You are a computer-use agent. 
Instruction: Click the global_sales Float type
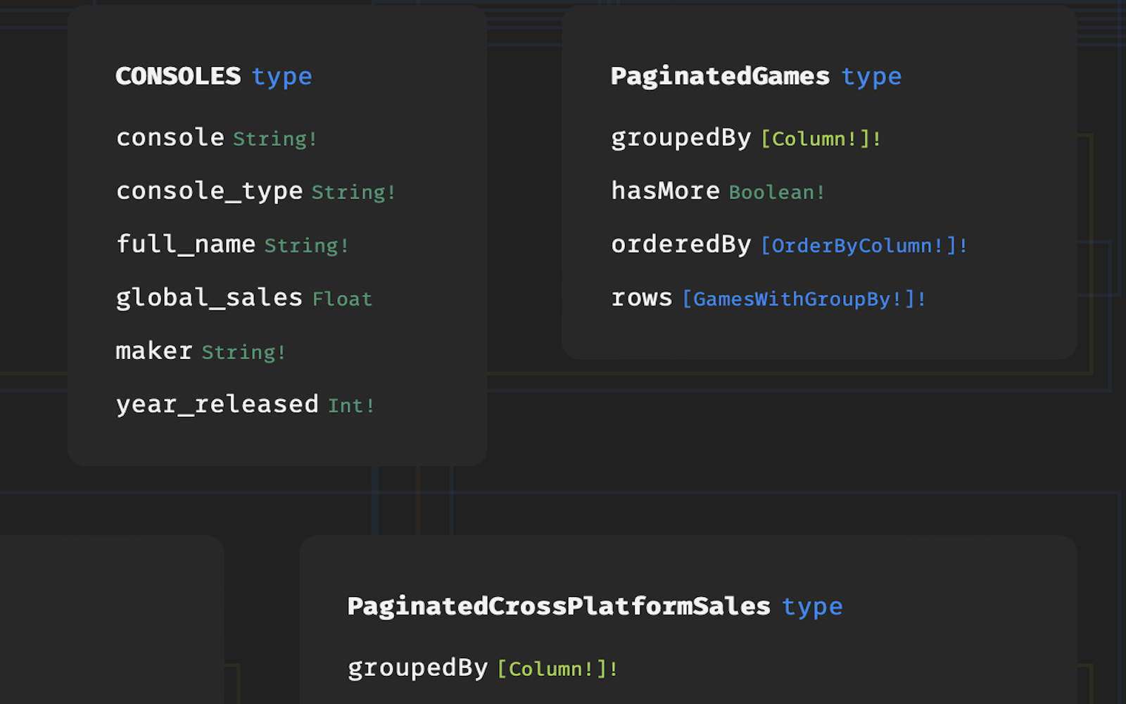pyautogui.click(x=342, y=299)
